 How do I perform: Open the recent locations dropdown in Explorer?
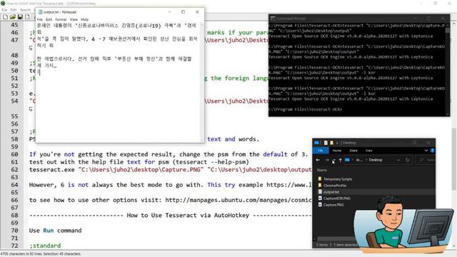click(x=333, y=160)
